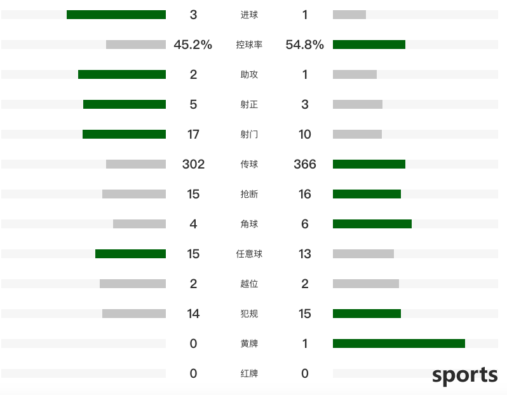
Task: Click the sports watermark logo
Action: point(464,375)
